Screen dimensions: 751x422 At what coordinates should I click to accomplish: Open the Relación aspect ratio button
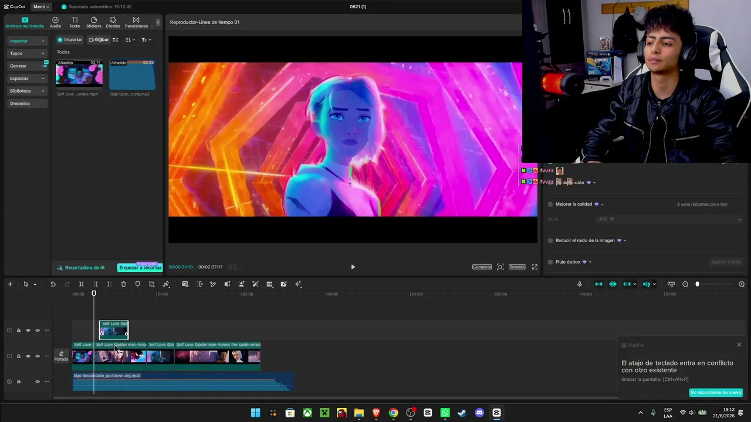(517, 267)
